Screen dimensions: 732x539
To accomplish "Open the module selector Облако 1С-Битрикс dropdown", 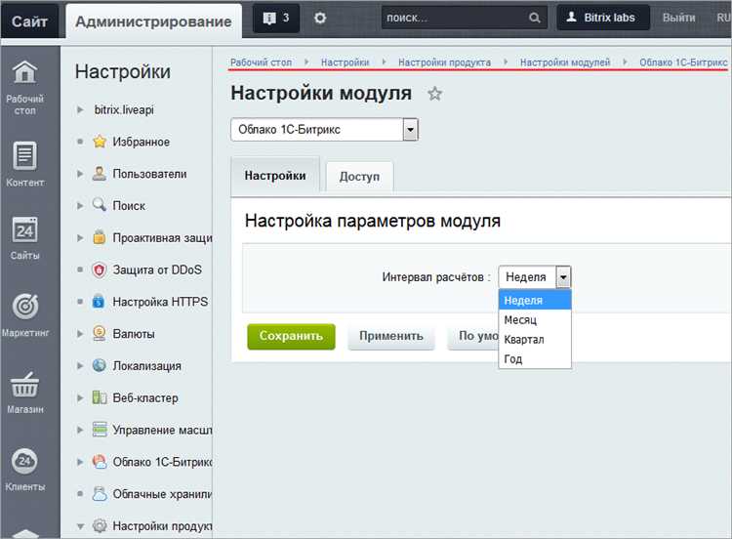I will (x=324, y=129).
